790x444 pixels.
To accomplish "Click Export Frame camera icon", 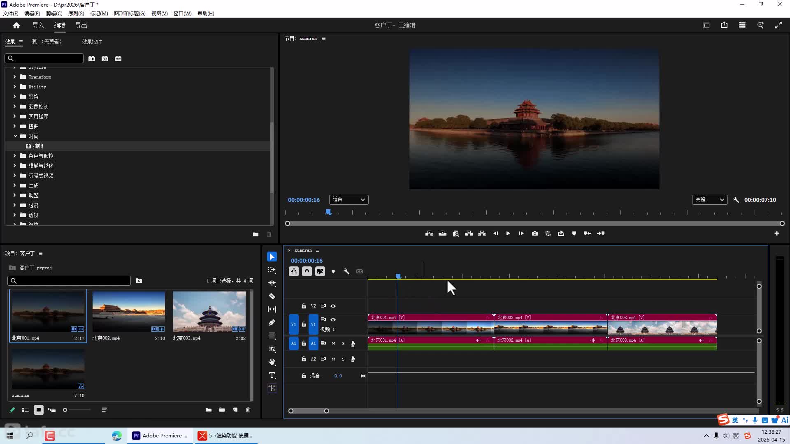I will 535,234.
